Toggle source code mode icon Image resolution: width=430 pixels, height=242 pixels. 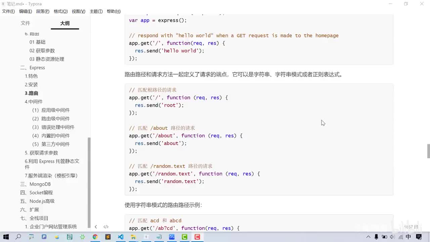point(106,227)
